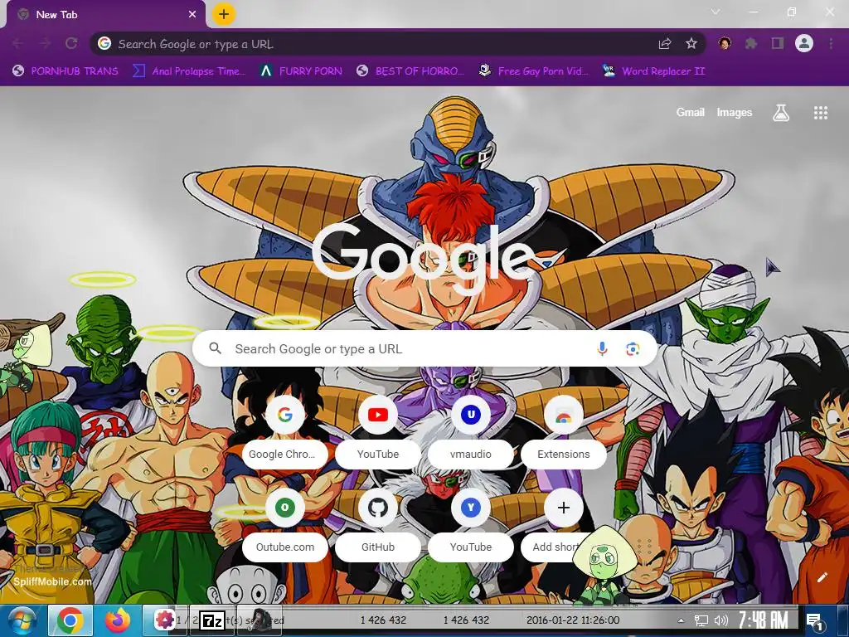Open the Windows Start menu
This screenshot has height=637, width=849.
point(22,620)
